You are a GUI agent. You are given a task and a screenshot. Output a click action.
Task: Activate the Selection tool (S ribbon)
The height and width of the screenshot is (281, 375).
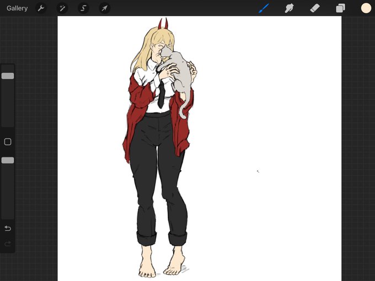point(83,8)
